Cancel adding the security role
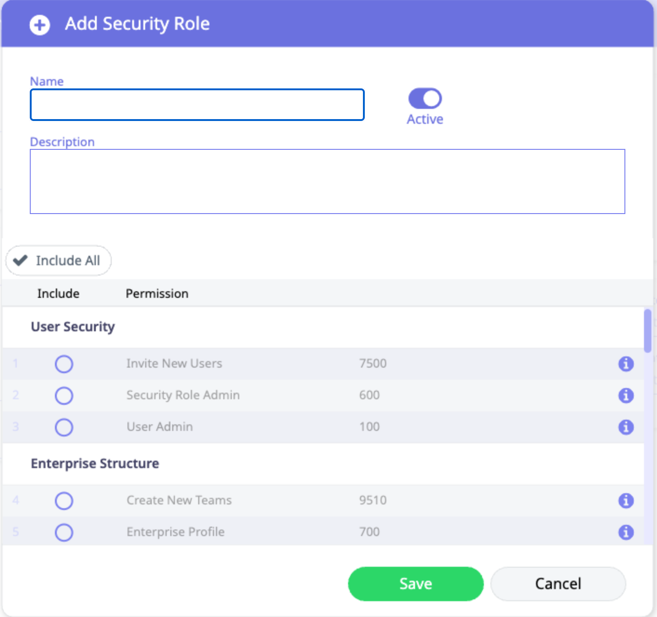657x617 pixels. [x=558, y=583]
